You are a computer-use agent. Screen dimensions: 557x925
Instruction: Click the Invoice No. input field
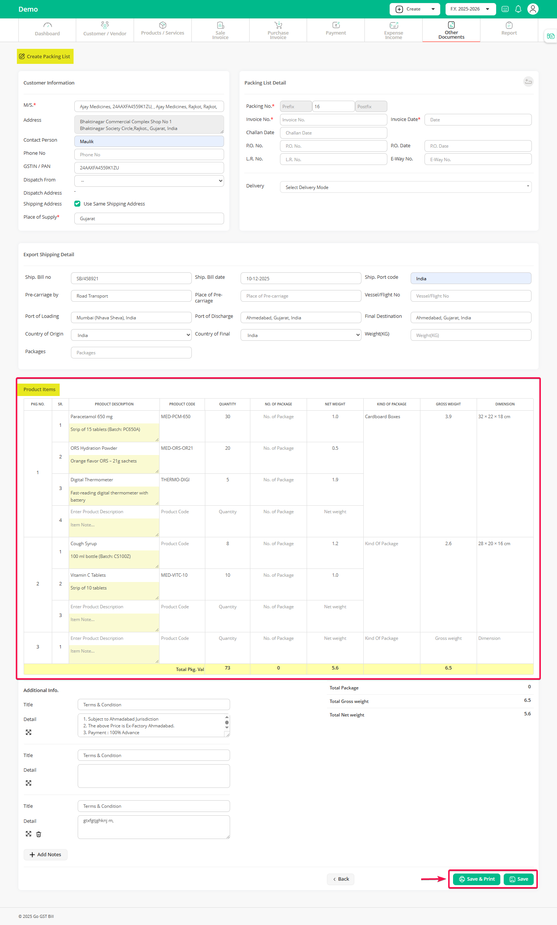(x=333, y=120)
